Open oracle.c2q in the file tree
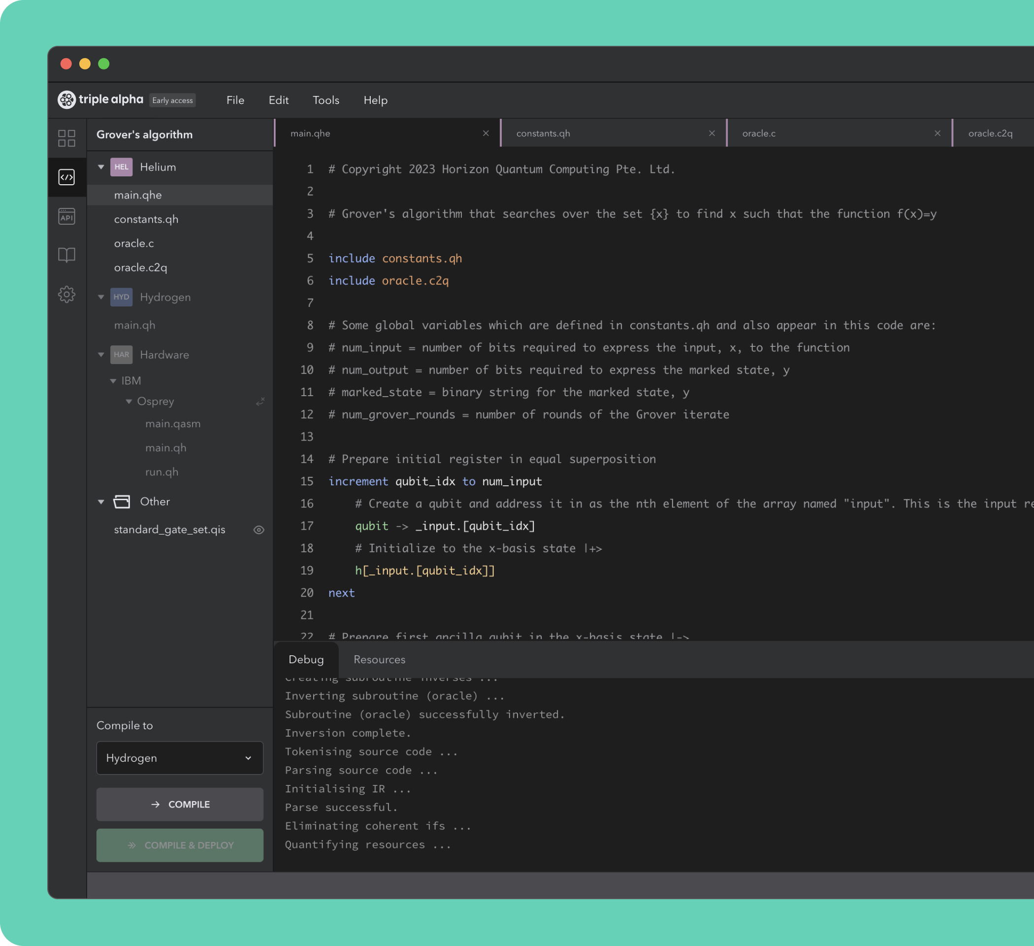The height and width of the screenshot is (946, 1034). pyautogui.click(x=140, y=268)
